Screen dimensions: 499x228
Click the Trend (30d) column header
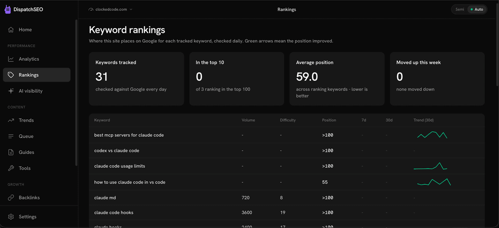click(424, 121)
